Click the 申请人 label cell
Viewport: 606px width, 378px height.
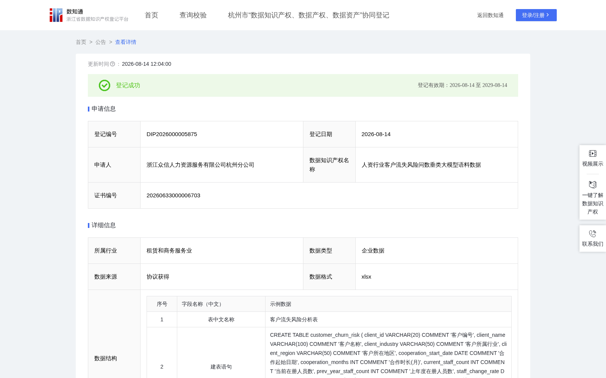point(114,165)
